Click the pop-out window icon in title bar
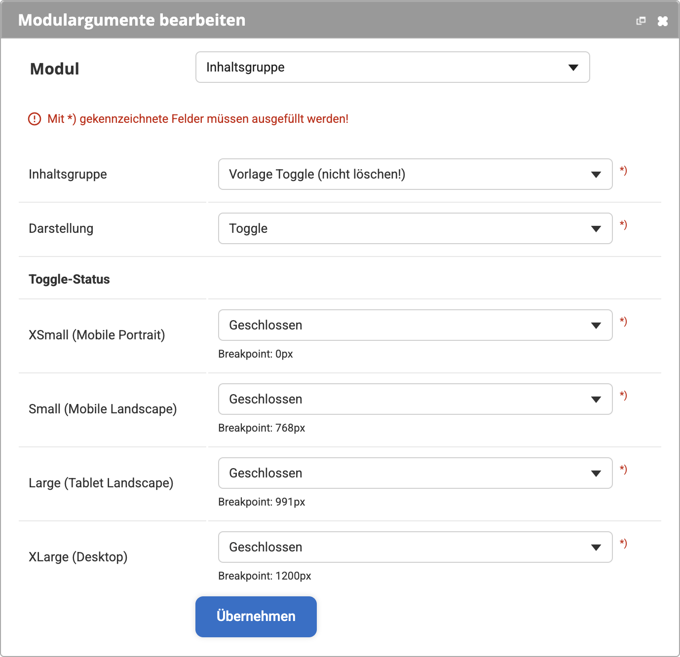Viewport: 680px width, 657px height. 641,21
